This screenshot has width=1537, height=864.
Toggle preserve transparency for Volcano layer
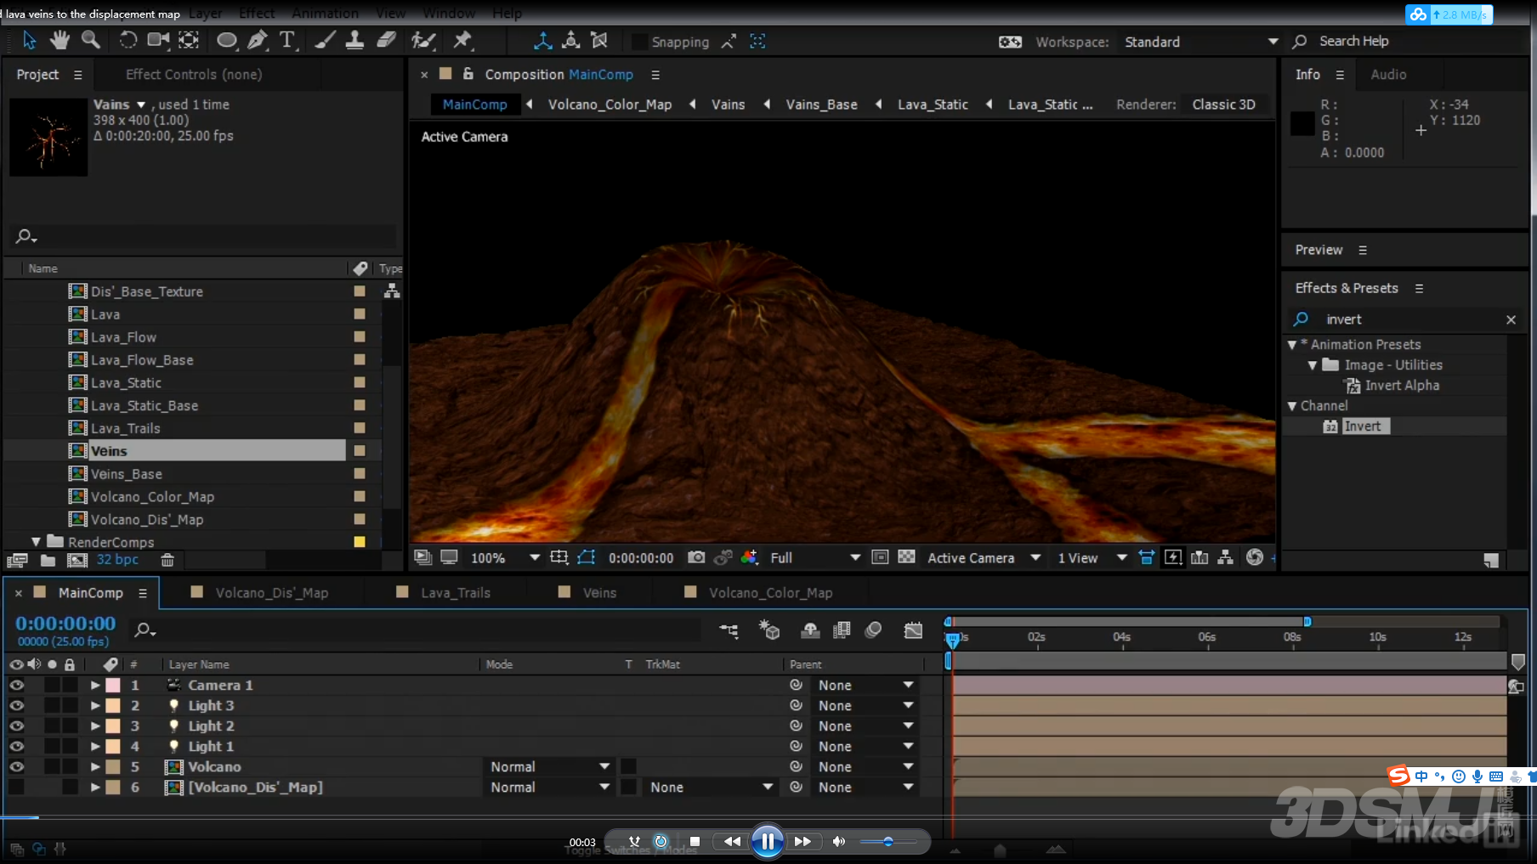pyautogui.click(x=629, y=766)
